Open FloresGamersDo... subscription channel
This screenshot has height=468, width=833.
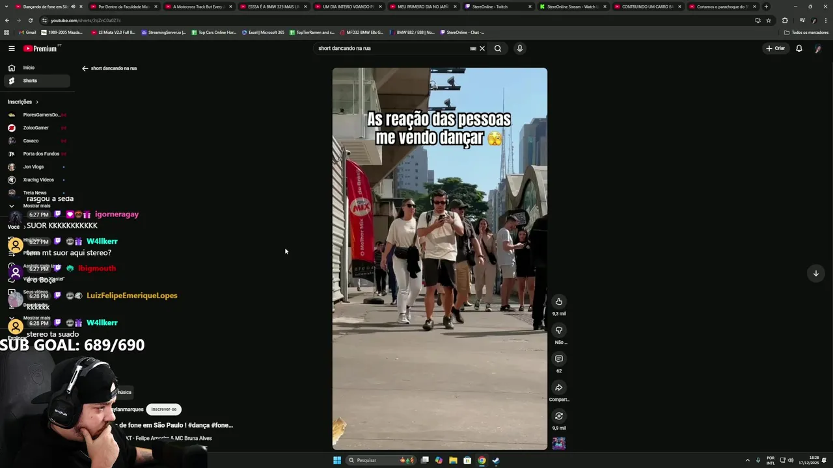[x=36, y=115]
